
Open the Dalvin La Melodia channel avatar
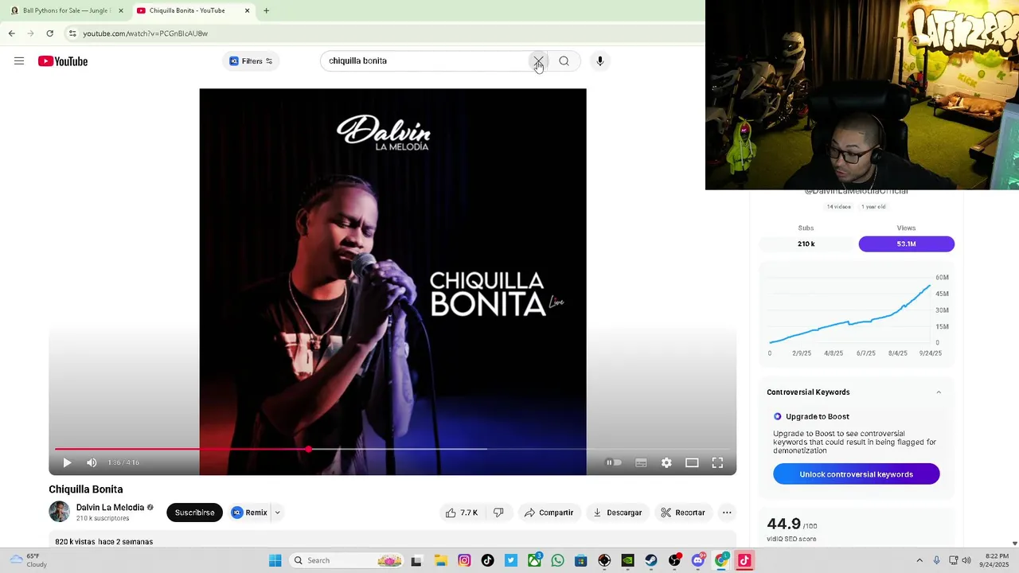60,512
